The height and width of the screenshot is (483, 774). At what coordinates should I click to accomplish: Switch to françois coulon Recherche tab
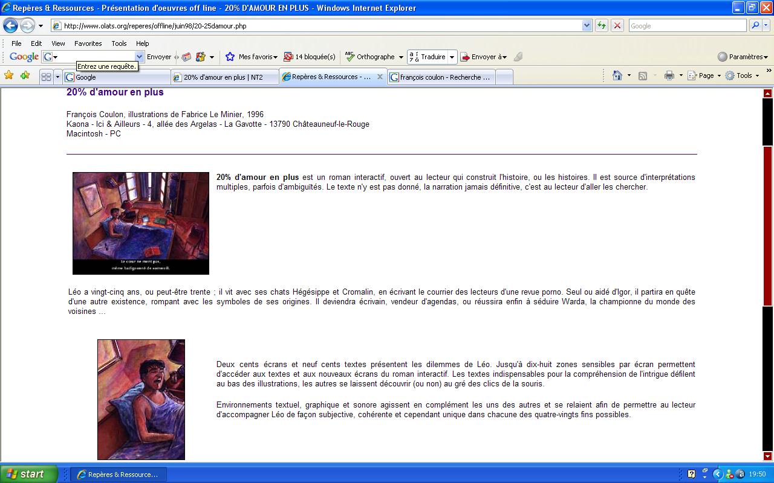(441, 77)
